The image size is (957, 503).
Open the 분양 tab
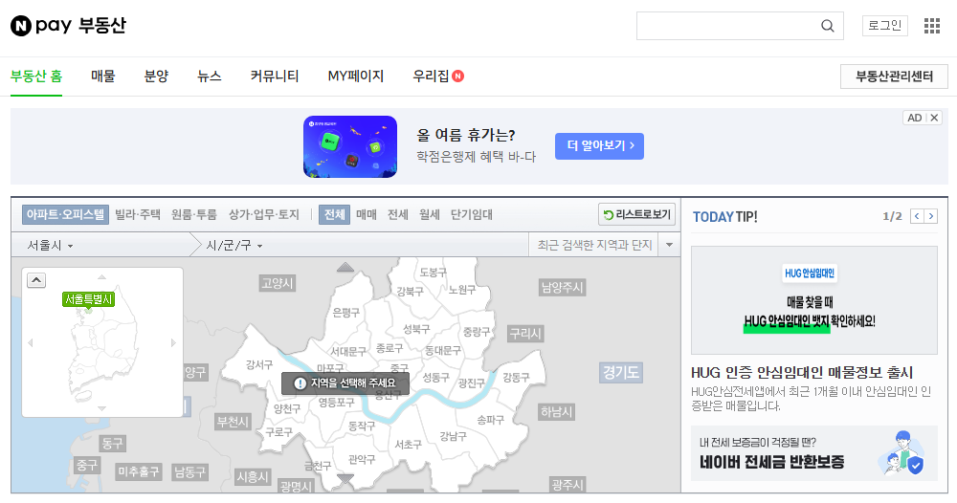(156, 77)
